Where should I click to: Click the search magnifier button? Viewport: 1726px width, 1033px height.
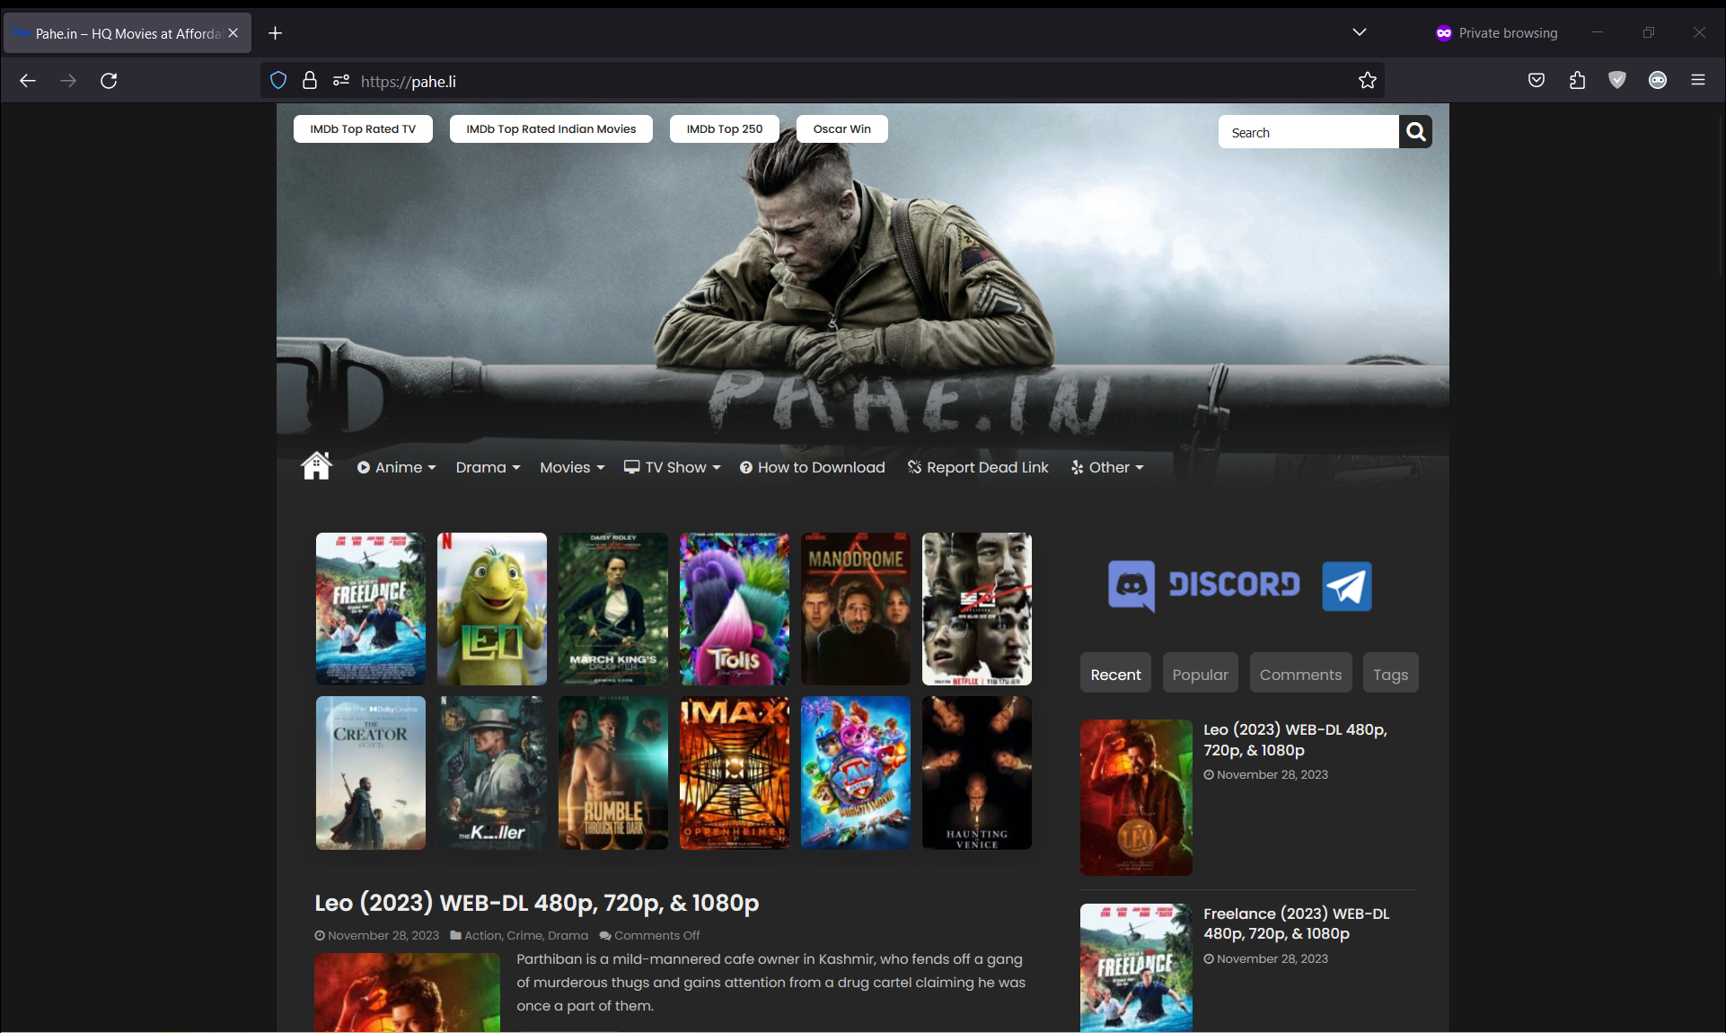tap(1415, 132)
